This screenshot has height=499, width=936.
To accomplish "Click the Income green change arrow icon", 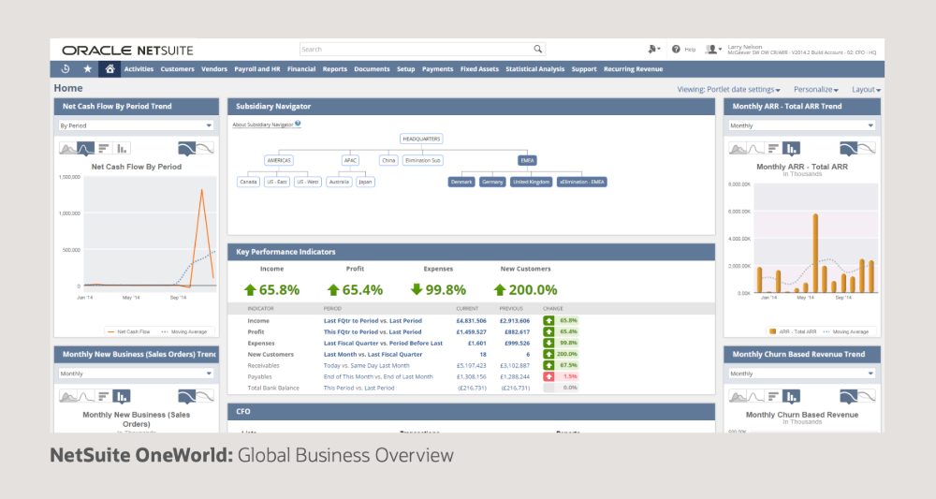I will 548,320.
